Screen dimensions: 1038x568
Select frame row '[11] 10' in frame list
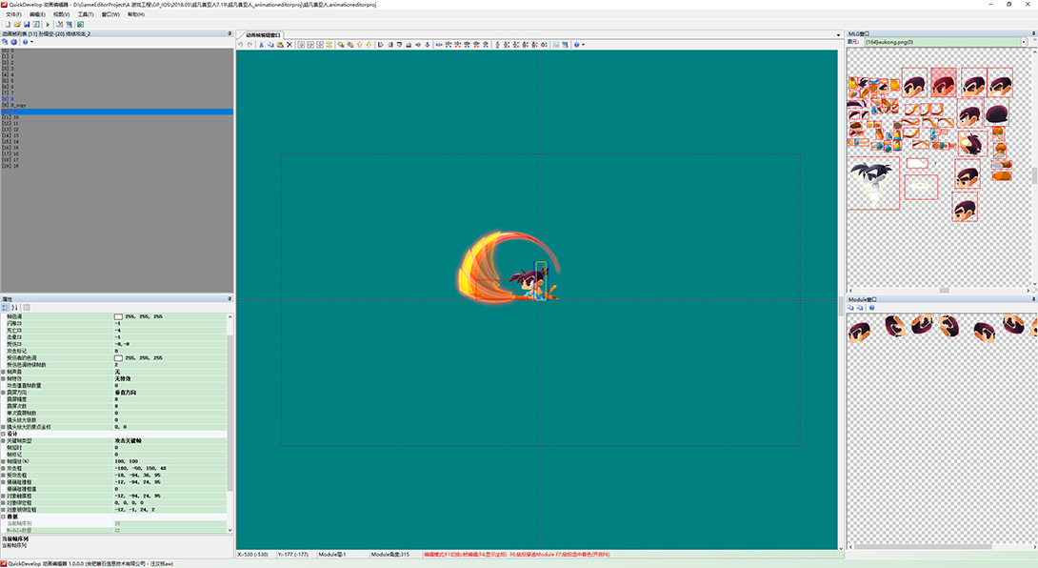tap(116, 117)
